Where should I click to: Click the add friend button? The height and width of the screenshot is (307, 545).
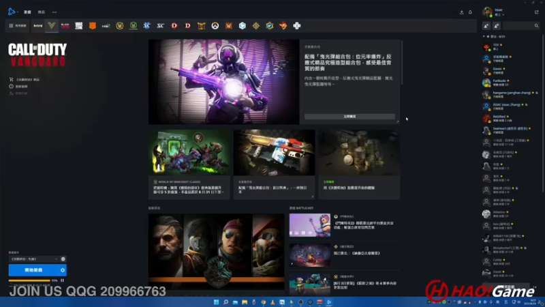coord(486,26)
